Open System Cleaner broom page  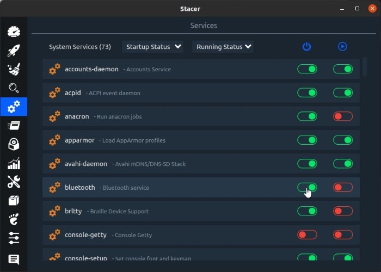click(14, 69)
